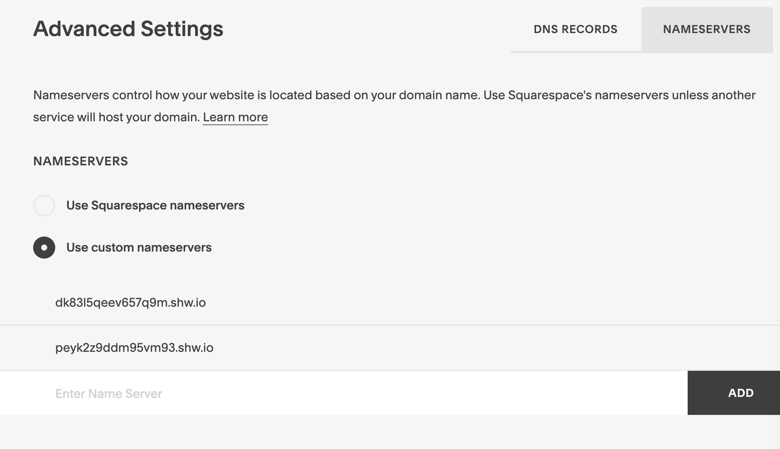Screen dimensions: 780x449
Task: Select the Squarespace nameservers radio circle
Action: (x=44, y=205)
